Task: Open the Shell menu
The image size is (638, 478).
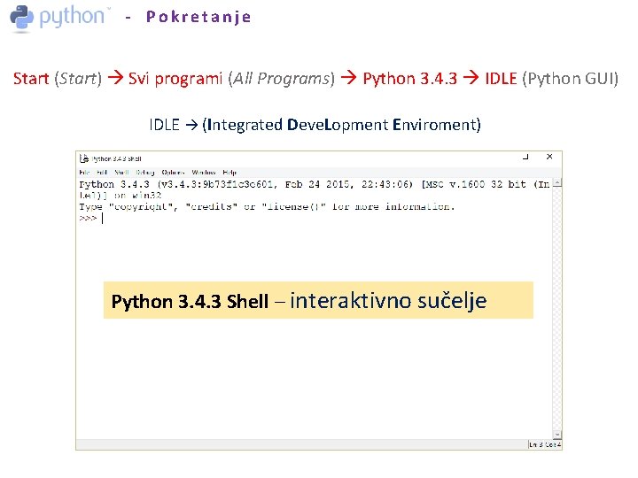Action: 121,173
